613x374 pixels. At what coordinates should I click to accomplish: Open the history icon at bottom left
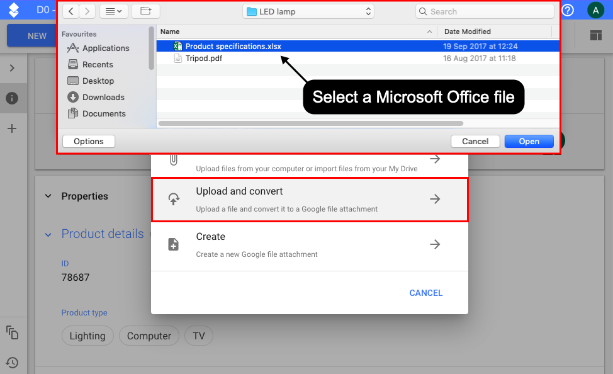click(12, 362)
